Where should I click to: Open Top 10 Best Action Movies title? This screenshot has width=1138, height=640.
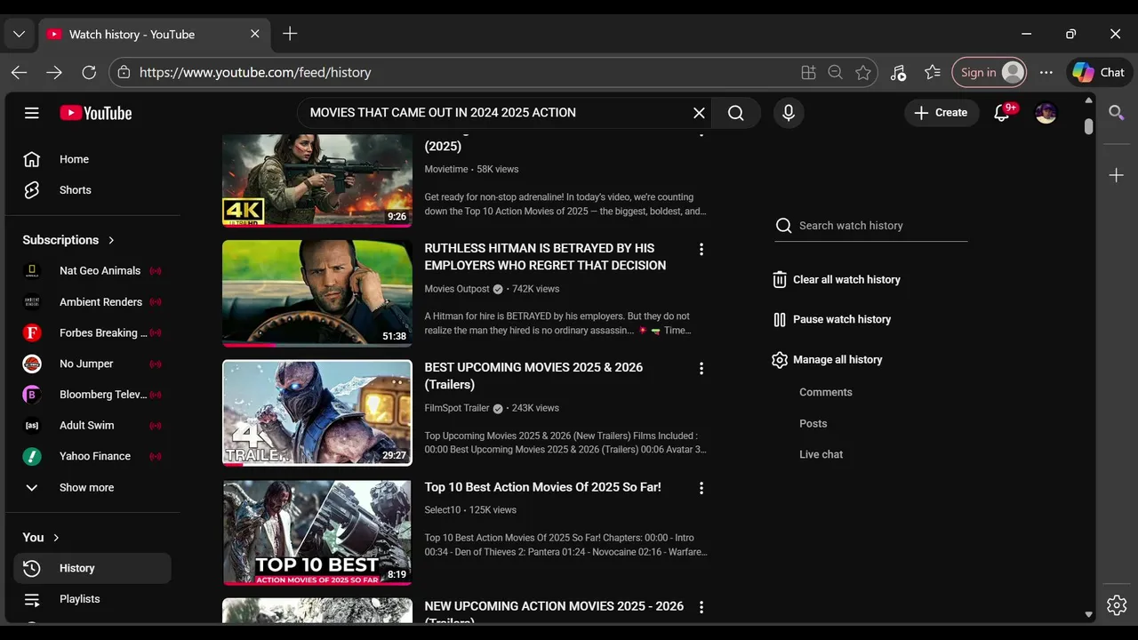543,487
